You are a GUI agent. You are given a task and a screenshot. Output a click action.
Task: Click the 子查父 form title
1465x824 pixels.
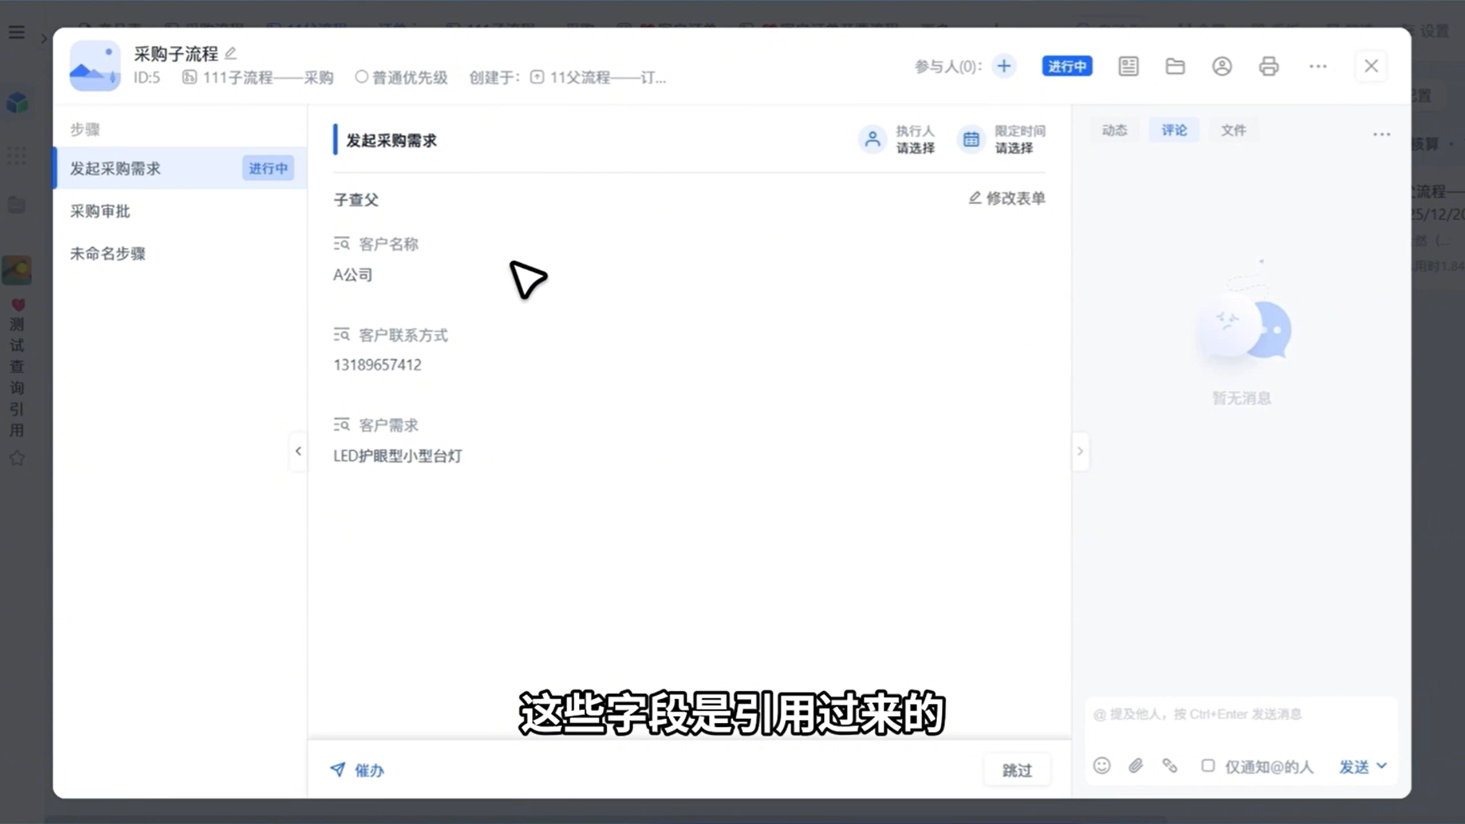356,200
